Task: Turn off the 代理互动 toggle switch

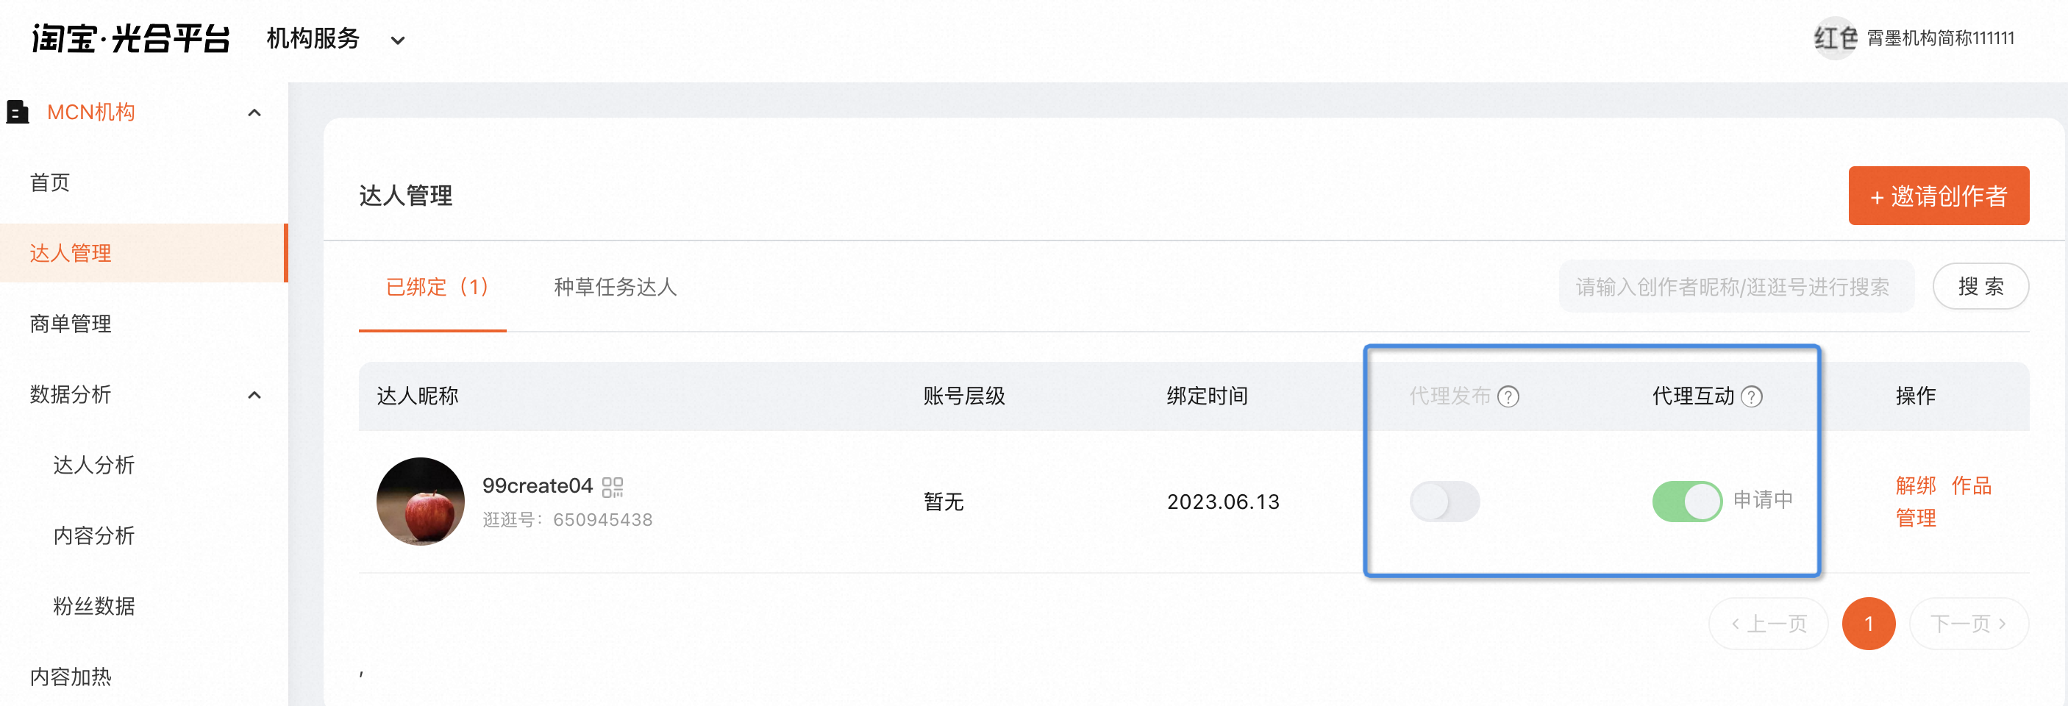Action: (x=1686, y=502)
